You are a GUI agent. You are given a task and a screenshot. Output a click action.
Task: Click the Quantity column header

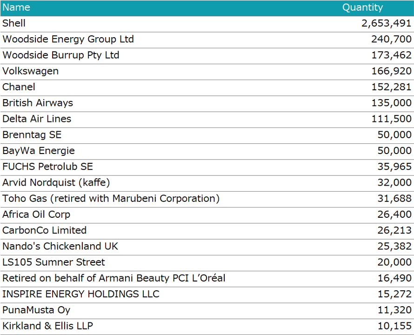coord(362,7)
